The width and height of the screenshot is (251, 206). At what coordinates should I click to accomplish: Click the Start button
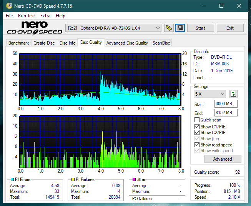pyautogui.click(x=200, y=28)
